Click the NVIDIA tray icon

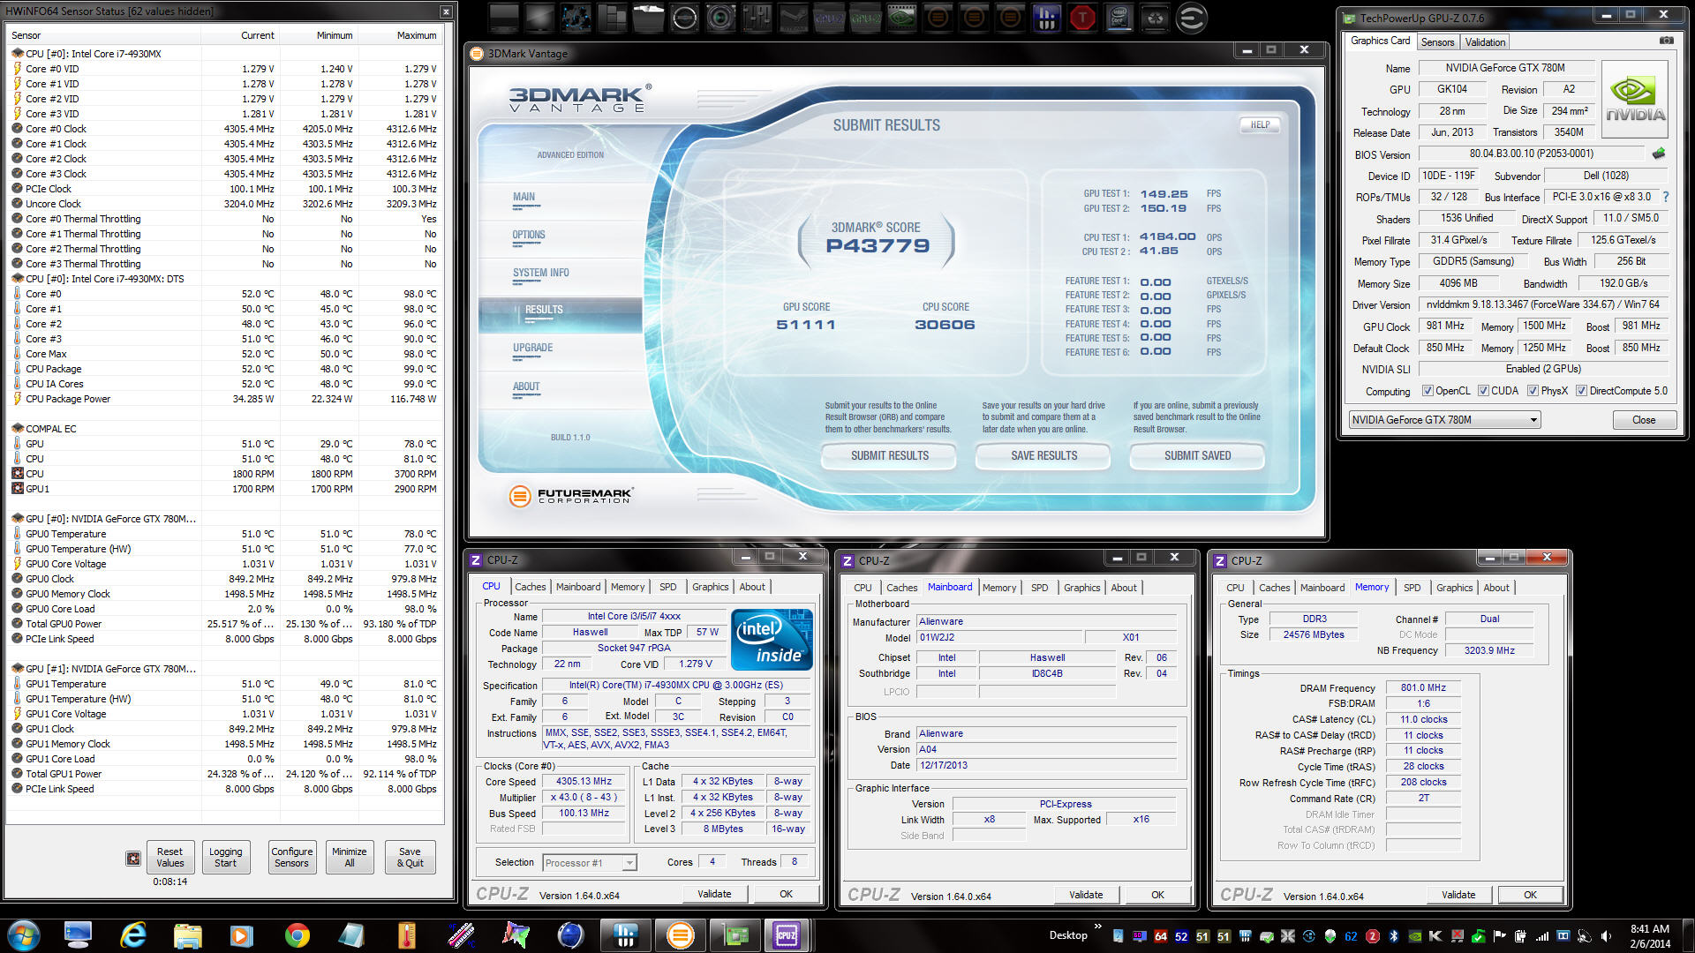(1415, 936)
